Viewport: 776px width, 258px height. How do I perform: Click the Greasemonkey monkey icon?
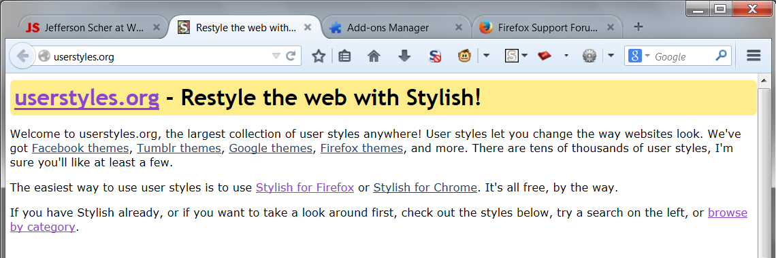pos(464,56)
